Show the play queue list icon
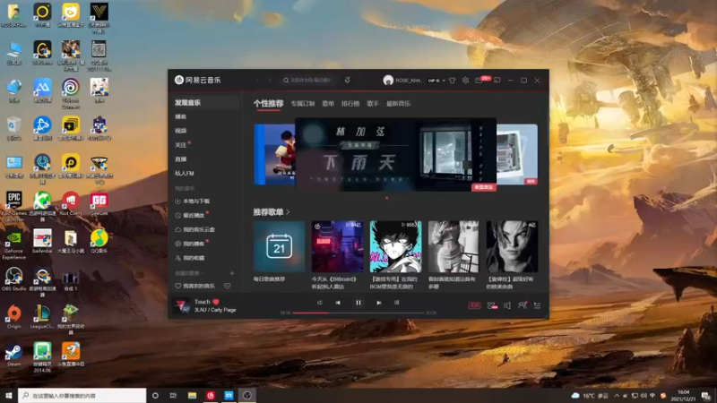 pyautogui.click(x=537, y=305)
